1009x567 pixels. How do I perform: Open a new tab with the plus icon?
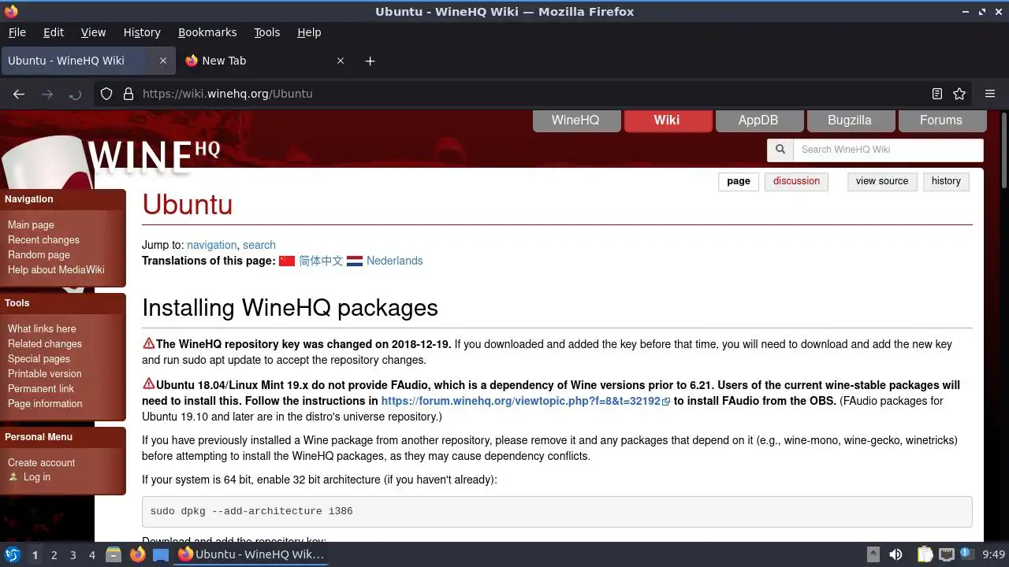point(370,61)
